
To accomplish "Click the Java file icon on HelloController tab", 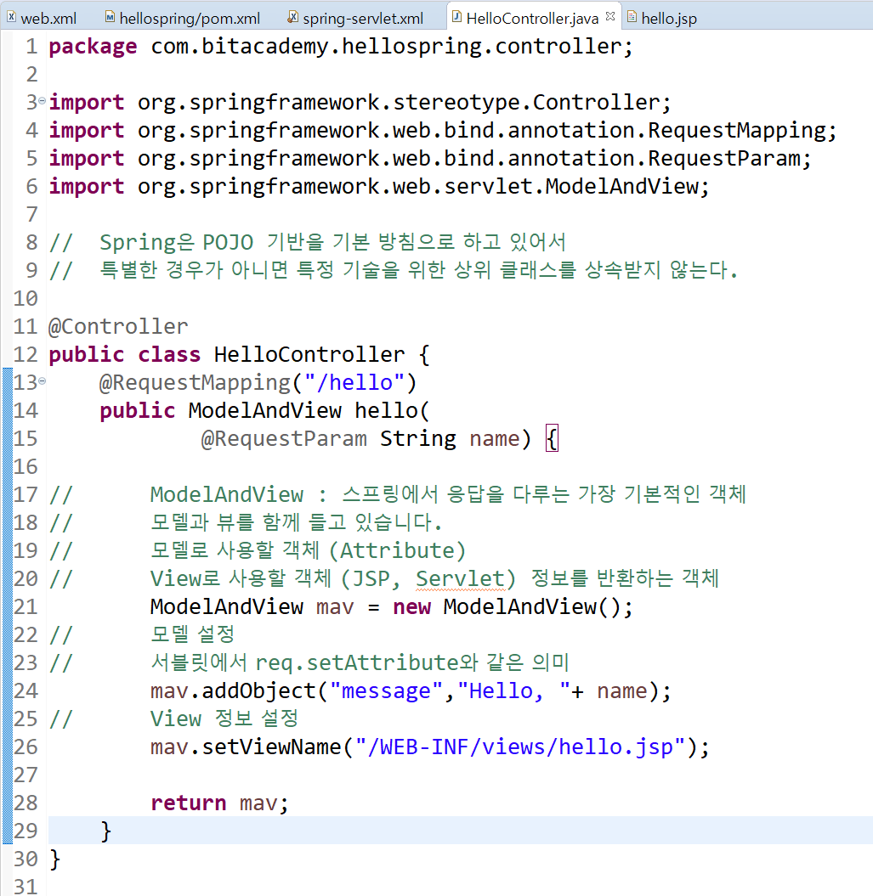I will point(456,17).
